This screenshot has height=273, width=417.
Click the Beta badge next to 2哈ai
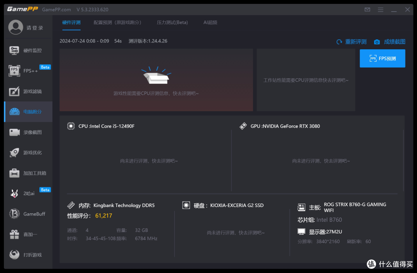[x=45, y=190]
